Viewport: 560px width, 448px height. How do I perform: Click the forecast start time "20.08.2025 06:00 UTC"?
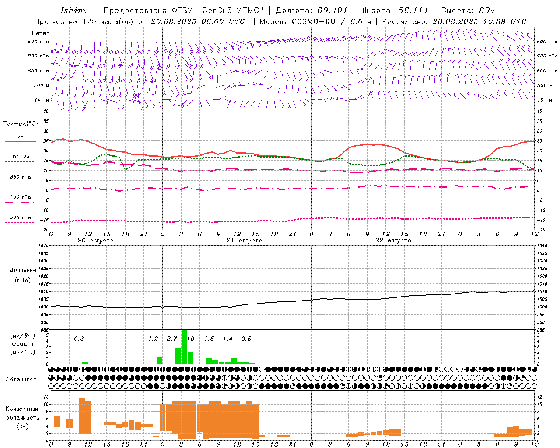(x=198, y=21)
